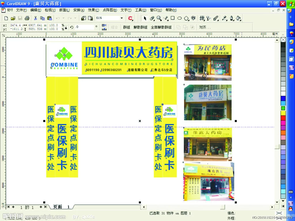Image resolution: width=295 pixels, height=221 pixels.
Task: Click the 群組 group button
Action: (x=126, y=27)
